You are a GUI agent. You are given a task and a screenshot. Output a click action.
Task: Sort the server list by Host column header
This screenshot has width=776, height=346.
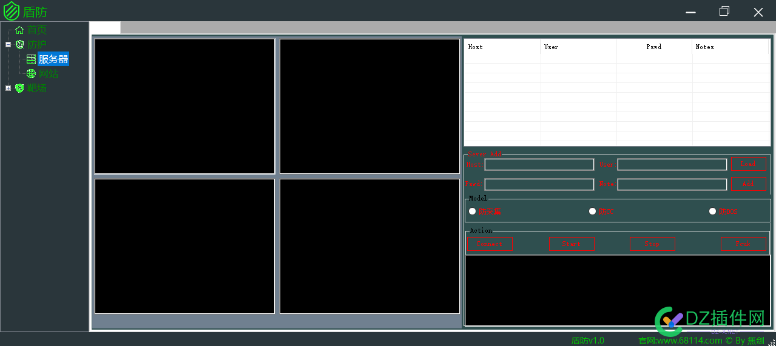tap(502, 47)
